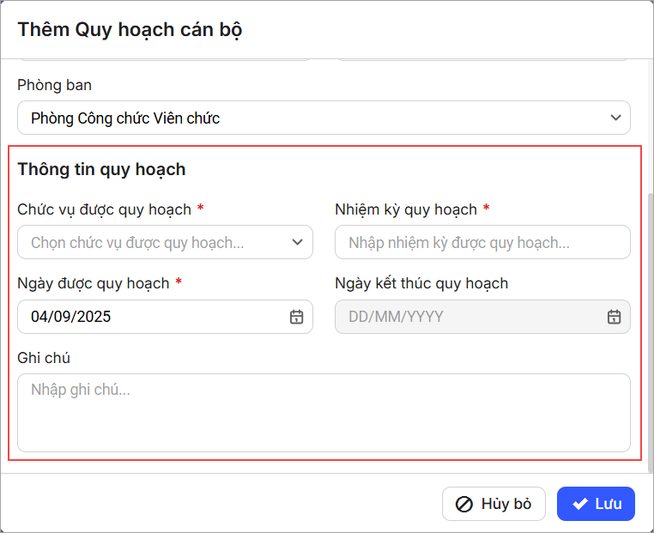
Task: Select the Phòng Công chức Viên chức field
Action: coord(309,118)
